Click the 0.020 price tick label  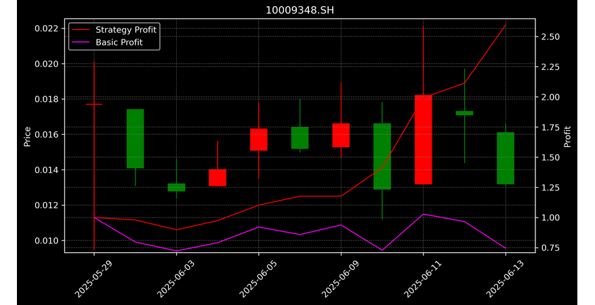coord(47,64)
